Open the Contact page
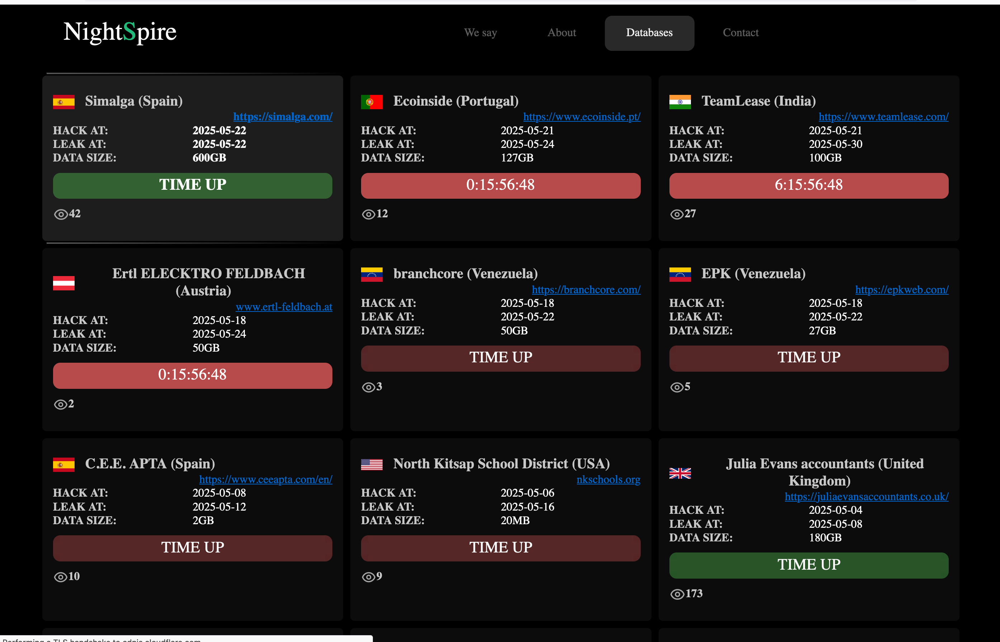 (740, 33)
